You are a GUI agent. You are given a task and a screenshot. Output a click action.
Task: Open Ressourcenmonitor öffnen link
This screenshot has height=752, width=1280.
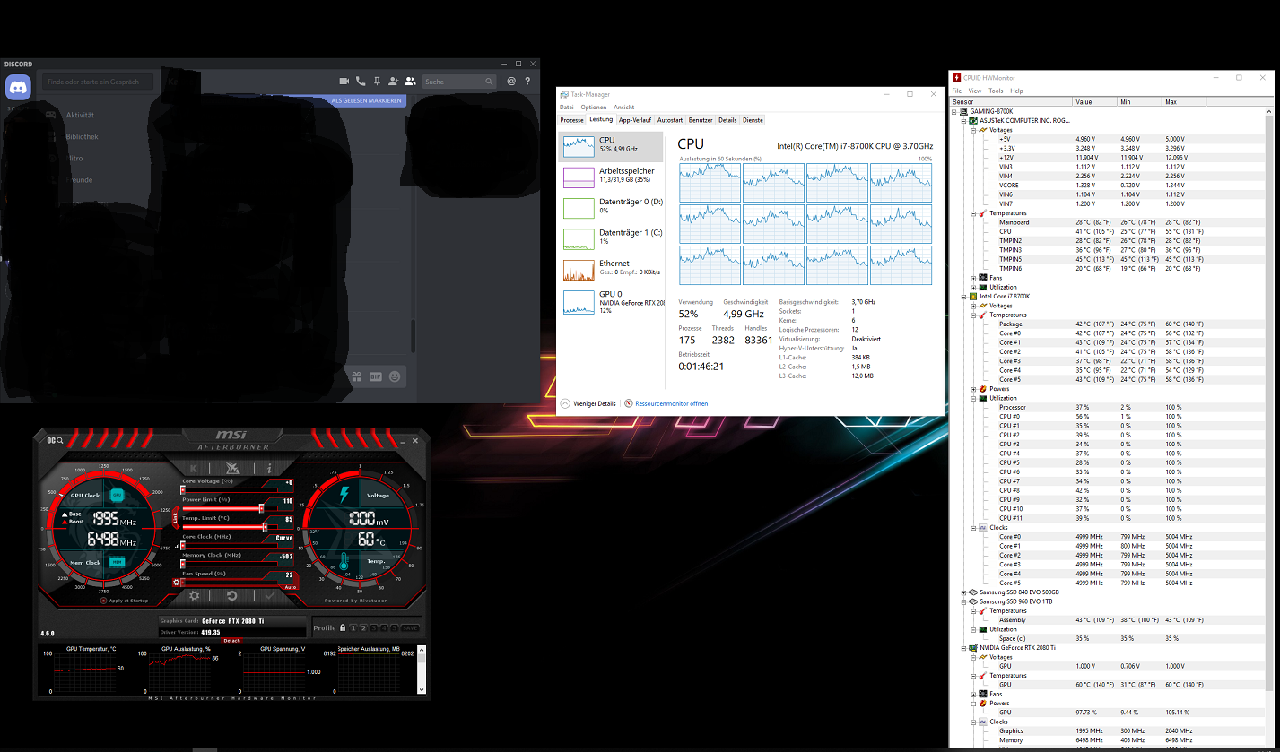[x=666, y=404]
